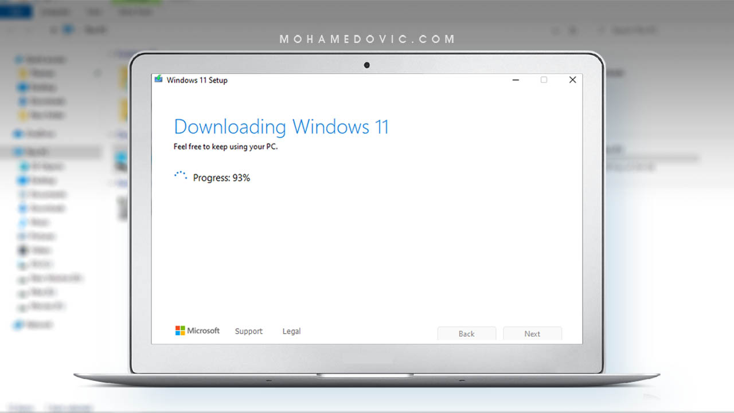Screen dimensions: 734x413
Task: Close the Windows 11 Setup window
Action: pos(572,80)
